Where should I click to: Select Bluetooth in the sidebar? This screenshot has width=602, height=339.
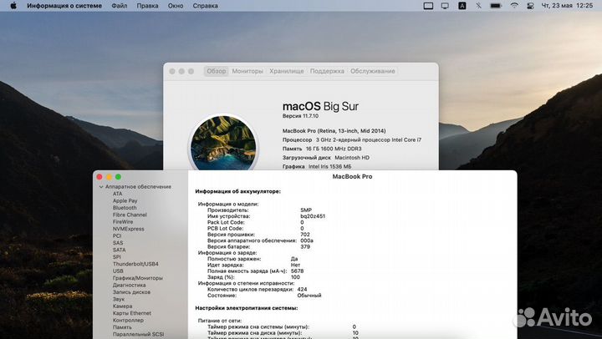(x=125, y=207)
